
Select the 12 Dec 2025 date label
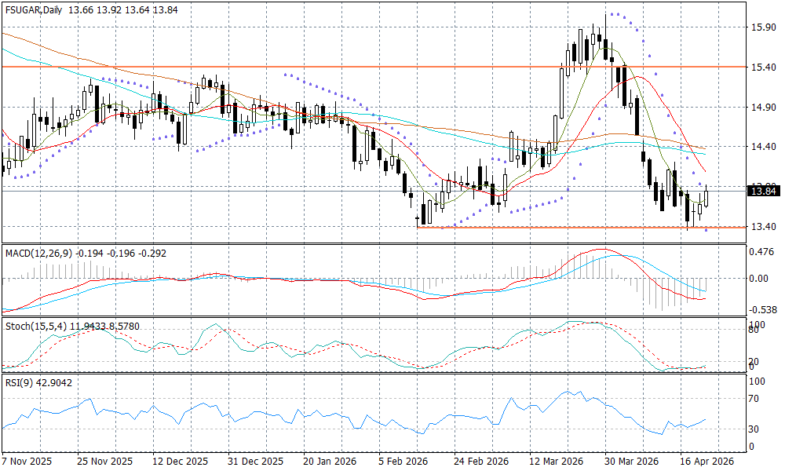(181, 462)
